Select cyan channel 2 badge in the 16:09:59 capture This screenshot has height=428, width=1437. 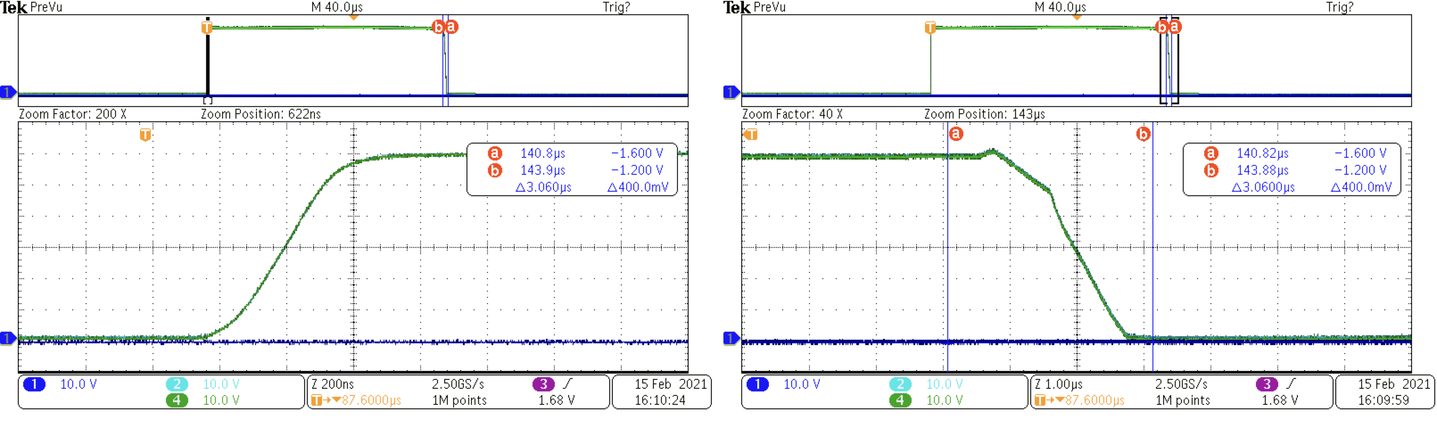[900, 384]
